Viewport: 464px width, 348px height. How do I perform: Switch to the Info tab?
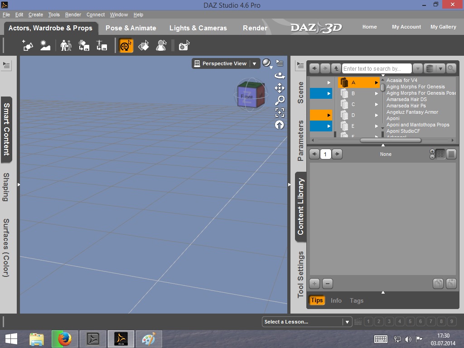click(336, 300)
